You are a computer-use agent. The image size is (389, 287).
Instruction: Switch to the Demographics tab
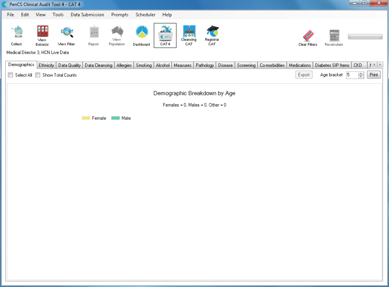point(21,65)
